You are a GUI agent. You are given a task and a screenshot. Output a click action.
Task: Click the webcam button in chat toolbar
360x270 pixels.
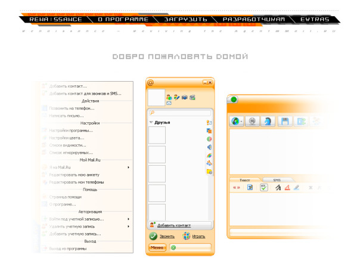tap(252, 121)
